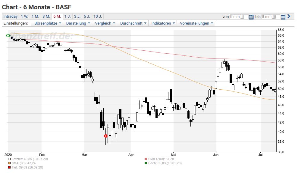The image size is (298, 173).
Task: Focus the 'bis' end date field
Action: [271, 17]
